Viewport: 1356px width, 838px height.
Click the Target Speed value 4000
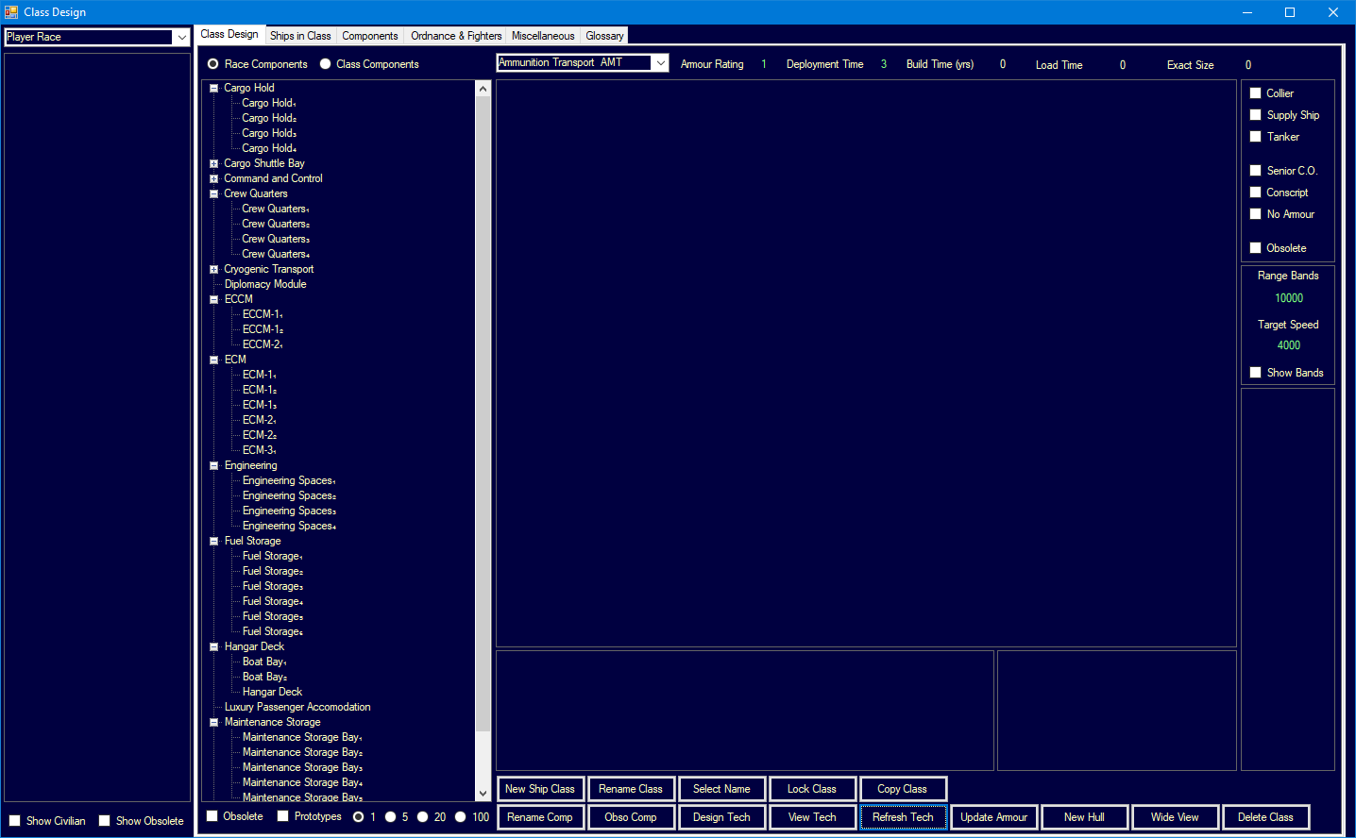1289,345
